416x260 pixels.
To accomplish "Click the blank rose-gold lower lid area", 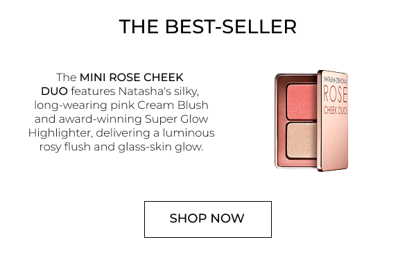I will [x=333, y=142].
